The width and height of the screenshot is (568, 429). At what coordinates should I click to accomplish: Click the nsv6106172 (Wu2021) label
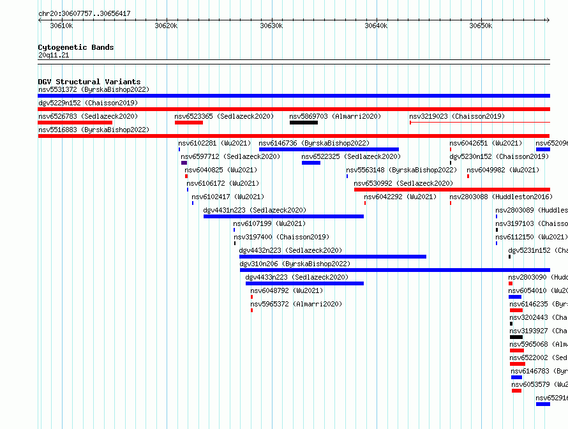point(223,183)
